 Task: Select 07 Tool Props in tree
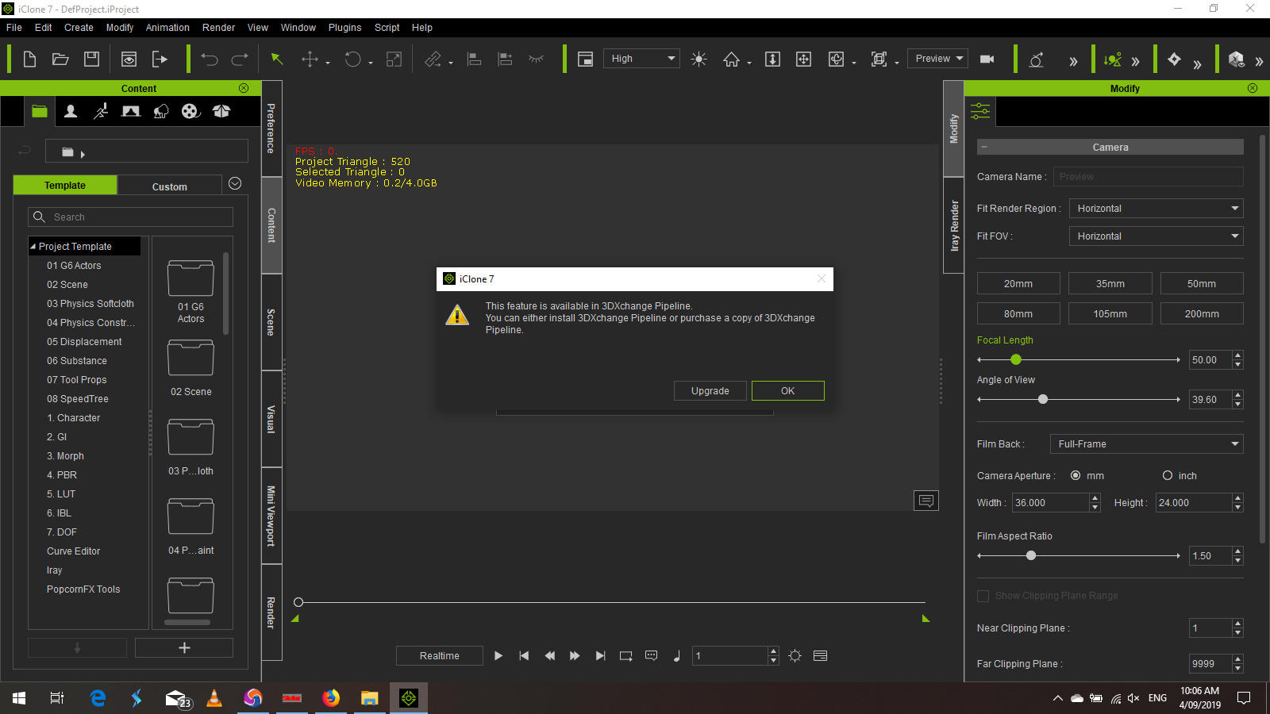76,380
